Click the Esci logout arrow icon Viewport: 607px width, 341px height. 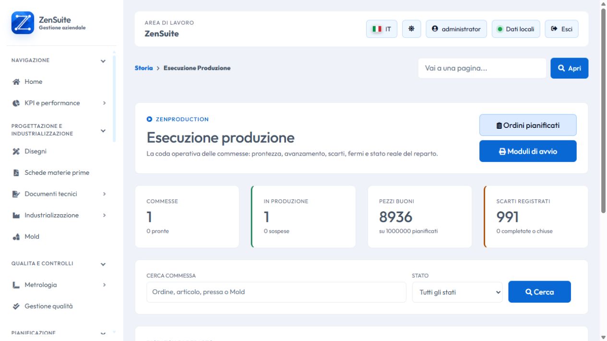point(554,29)
